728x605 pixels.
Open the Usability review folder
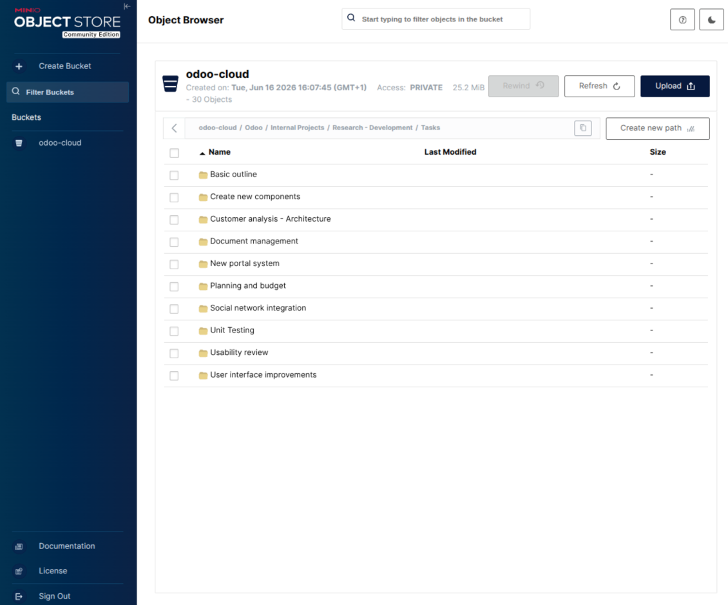239,353
